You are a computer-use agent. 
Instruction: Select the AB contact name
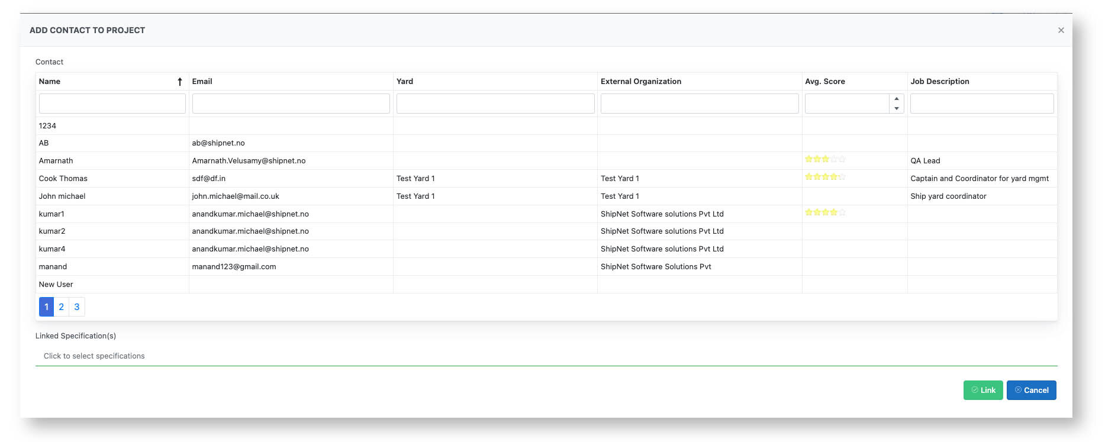pyautogui.click(x=44, y=143)
